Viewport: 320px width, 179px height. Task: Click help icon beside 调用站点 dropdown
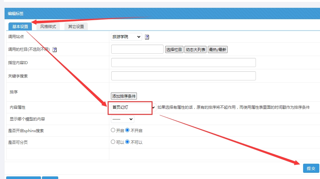[147, 37]
